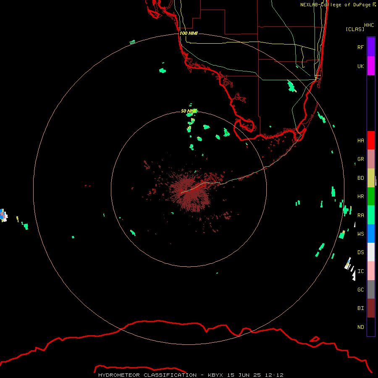Select the BI brown legend swatch

point(371,308)
